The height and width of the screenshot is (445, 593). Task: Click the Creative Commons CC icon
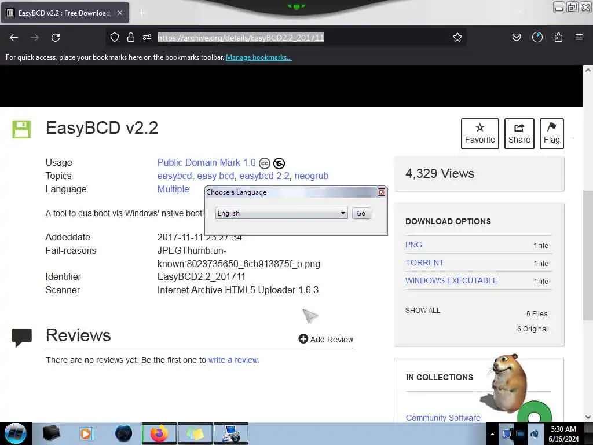point(265,163)
